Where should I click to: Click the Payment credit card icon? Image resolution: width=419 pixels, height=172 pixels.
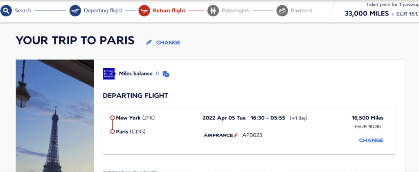(x=282, y=11)
